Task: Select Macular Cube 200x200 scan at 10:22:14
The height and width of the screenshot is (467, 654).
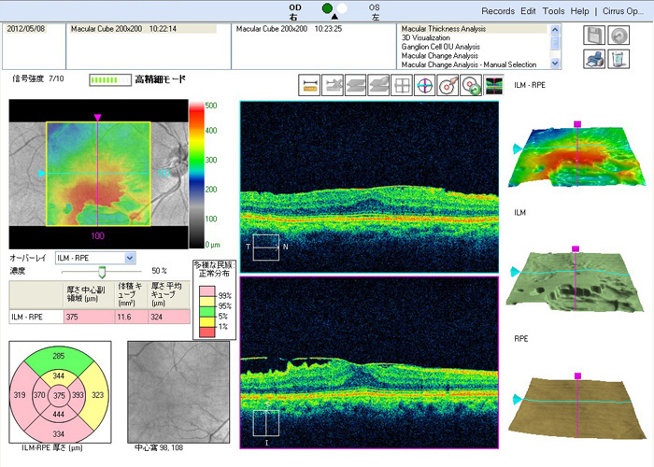Action: pyautogui.click(x=142, y=29)
